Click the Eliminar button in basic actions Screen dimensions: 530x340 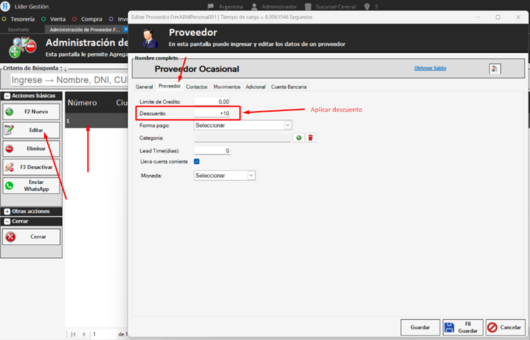pos(32,148)
